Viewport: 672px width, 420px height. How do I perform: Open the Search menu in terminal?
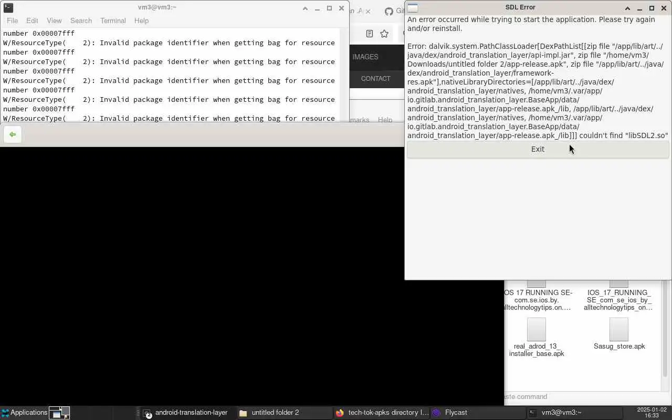point(81,20)
